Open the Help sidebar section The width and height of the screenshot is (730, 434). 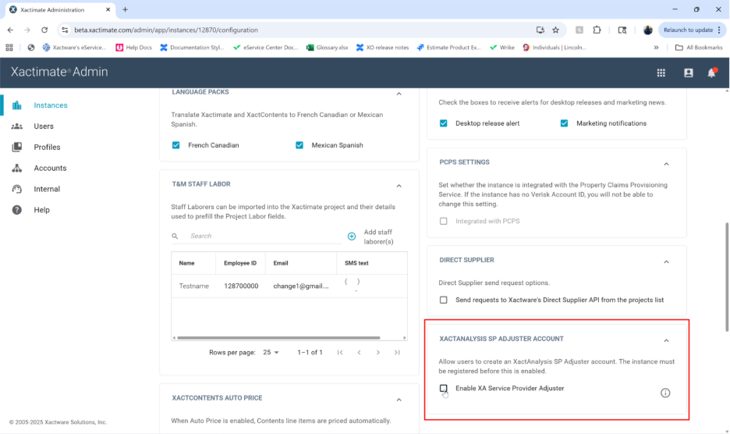41,210
